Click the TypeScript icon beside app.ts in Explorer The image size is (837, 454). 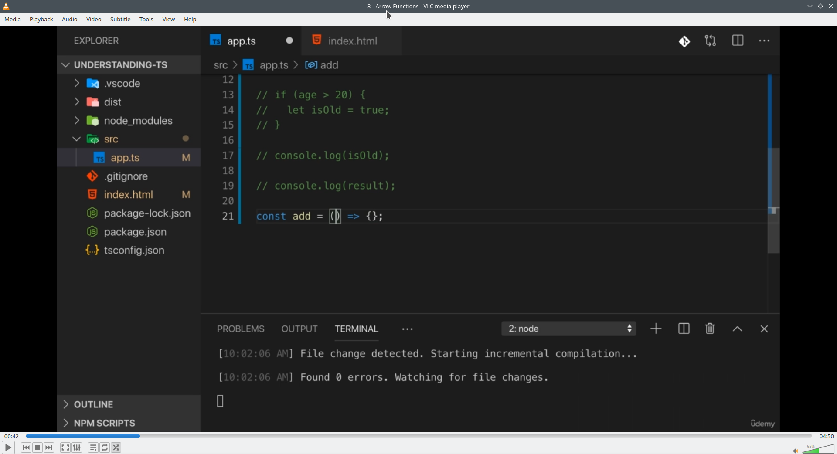click(99, 158)
